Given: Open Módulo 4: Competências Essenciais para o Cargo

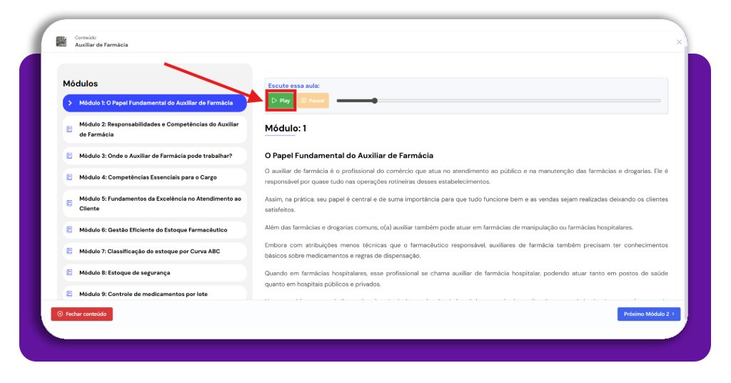Looking at the screenshot, I should (x=155, y=177).
